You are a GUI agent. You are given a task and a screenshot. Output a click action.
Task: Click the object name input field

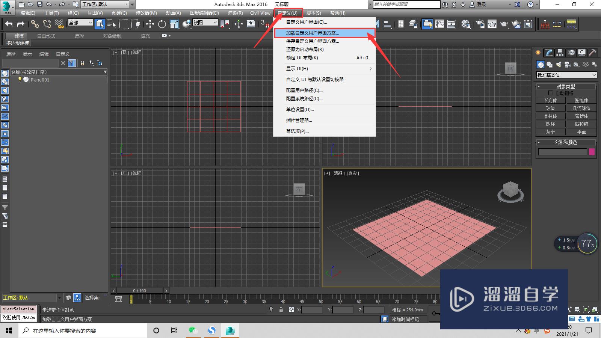[x=562, y=152]
